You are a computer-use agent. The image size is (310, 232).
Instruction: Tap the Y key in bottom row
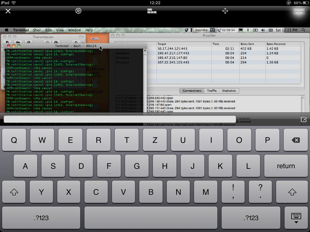point(41,192)
